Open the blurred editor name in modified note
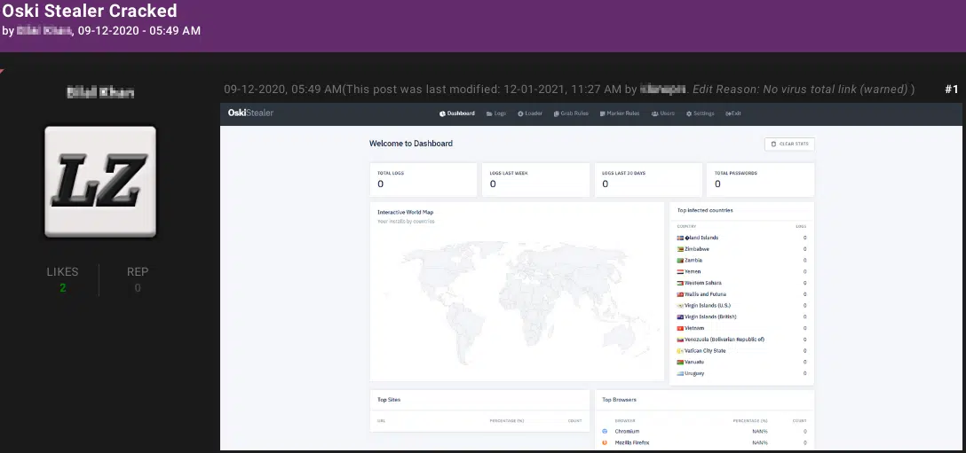Screen dimensions: 966x453 point(663,90)
